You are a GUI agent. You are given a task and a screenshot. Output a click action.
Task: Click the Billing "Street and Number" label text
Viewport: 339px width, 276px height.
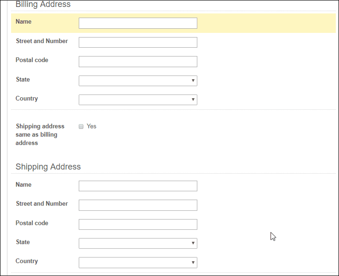[42, 41]
